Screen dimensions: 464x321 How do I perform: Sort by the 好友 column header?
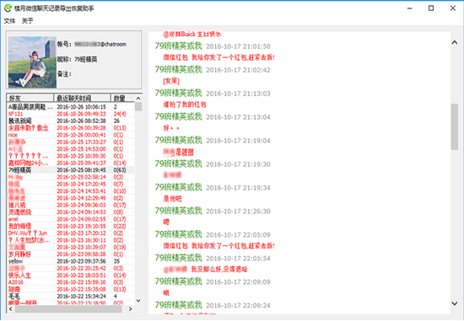pyautogui.click(x=30, y=98)
